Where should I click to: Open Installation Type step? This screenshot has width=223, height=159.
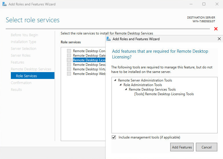pyautogui.click(x=23, y=42)
